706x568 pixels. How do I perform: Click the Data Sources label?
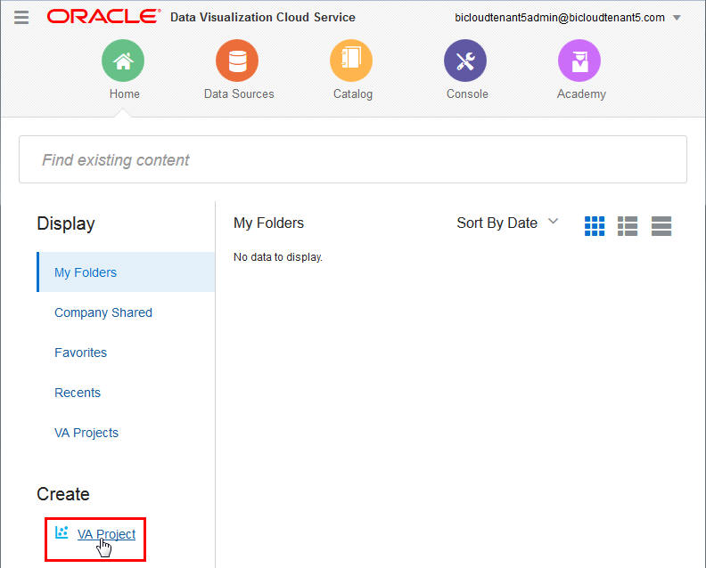coord(239,93)
